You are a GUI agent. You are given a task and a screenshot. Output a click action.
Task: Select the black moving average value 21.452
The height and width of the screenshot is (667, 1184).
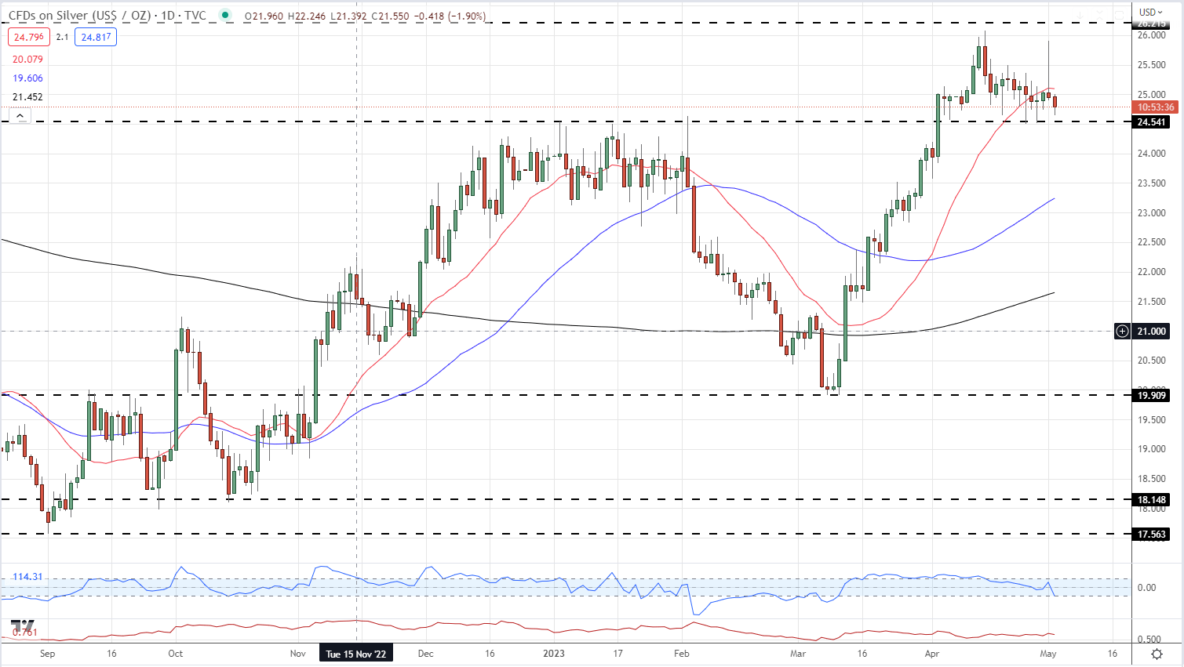click(28, 97)
